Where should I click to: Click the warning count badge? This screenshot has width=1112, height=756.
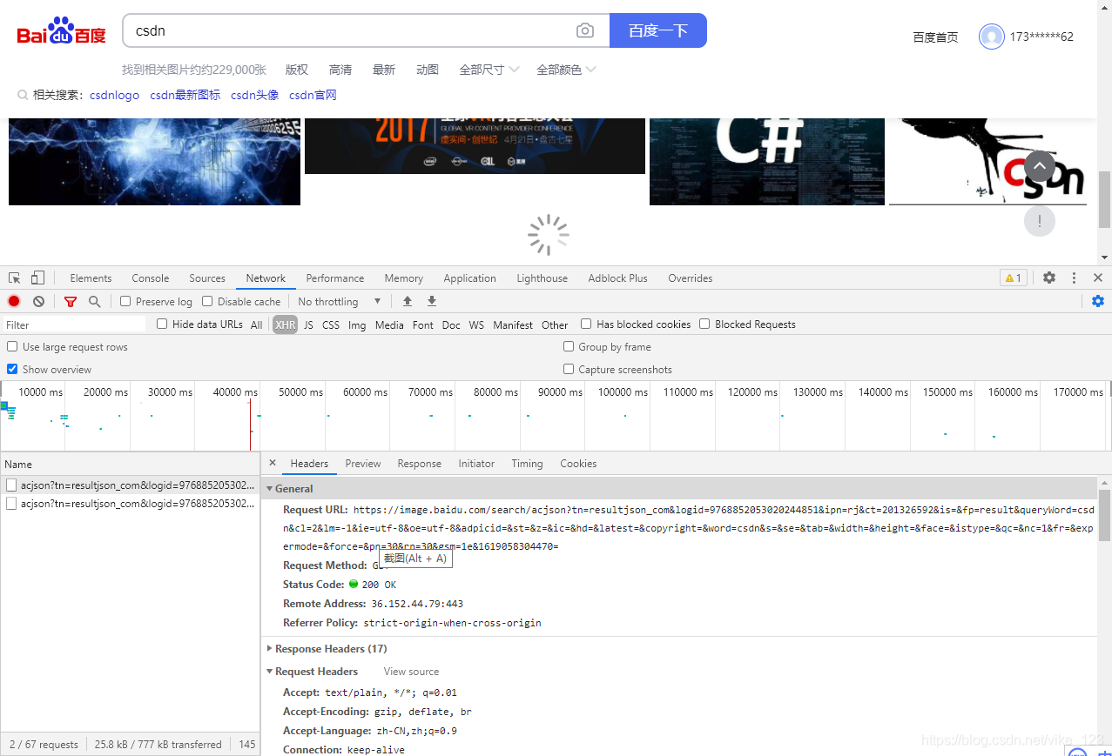pyautogui.click(x=1014, y=278)
